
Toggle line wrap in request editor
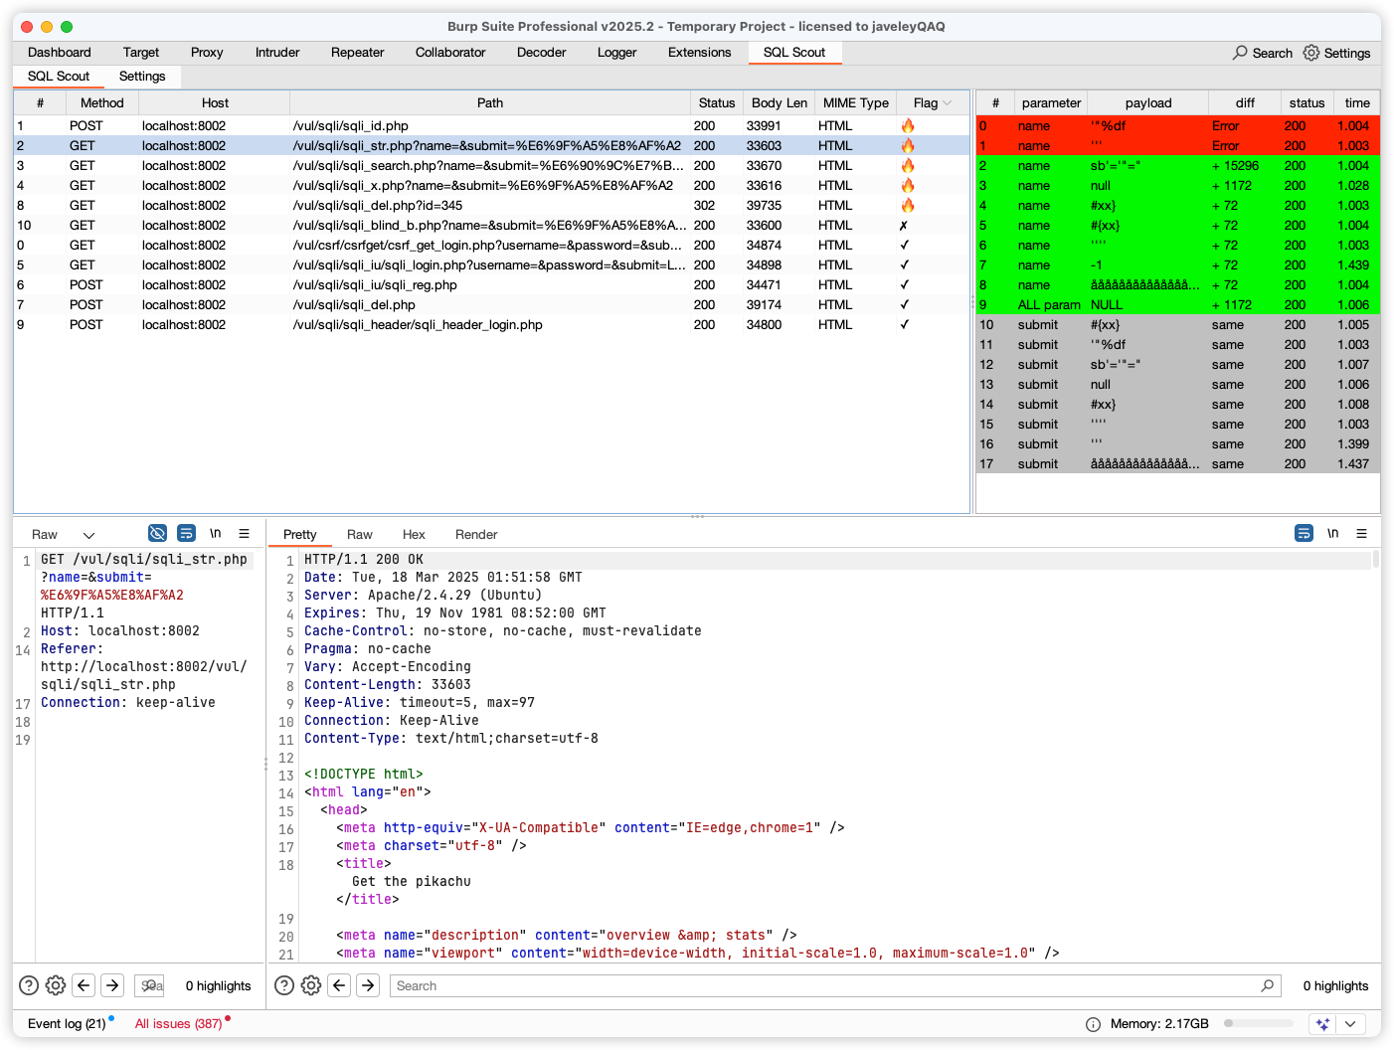(x=186, y=534)
